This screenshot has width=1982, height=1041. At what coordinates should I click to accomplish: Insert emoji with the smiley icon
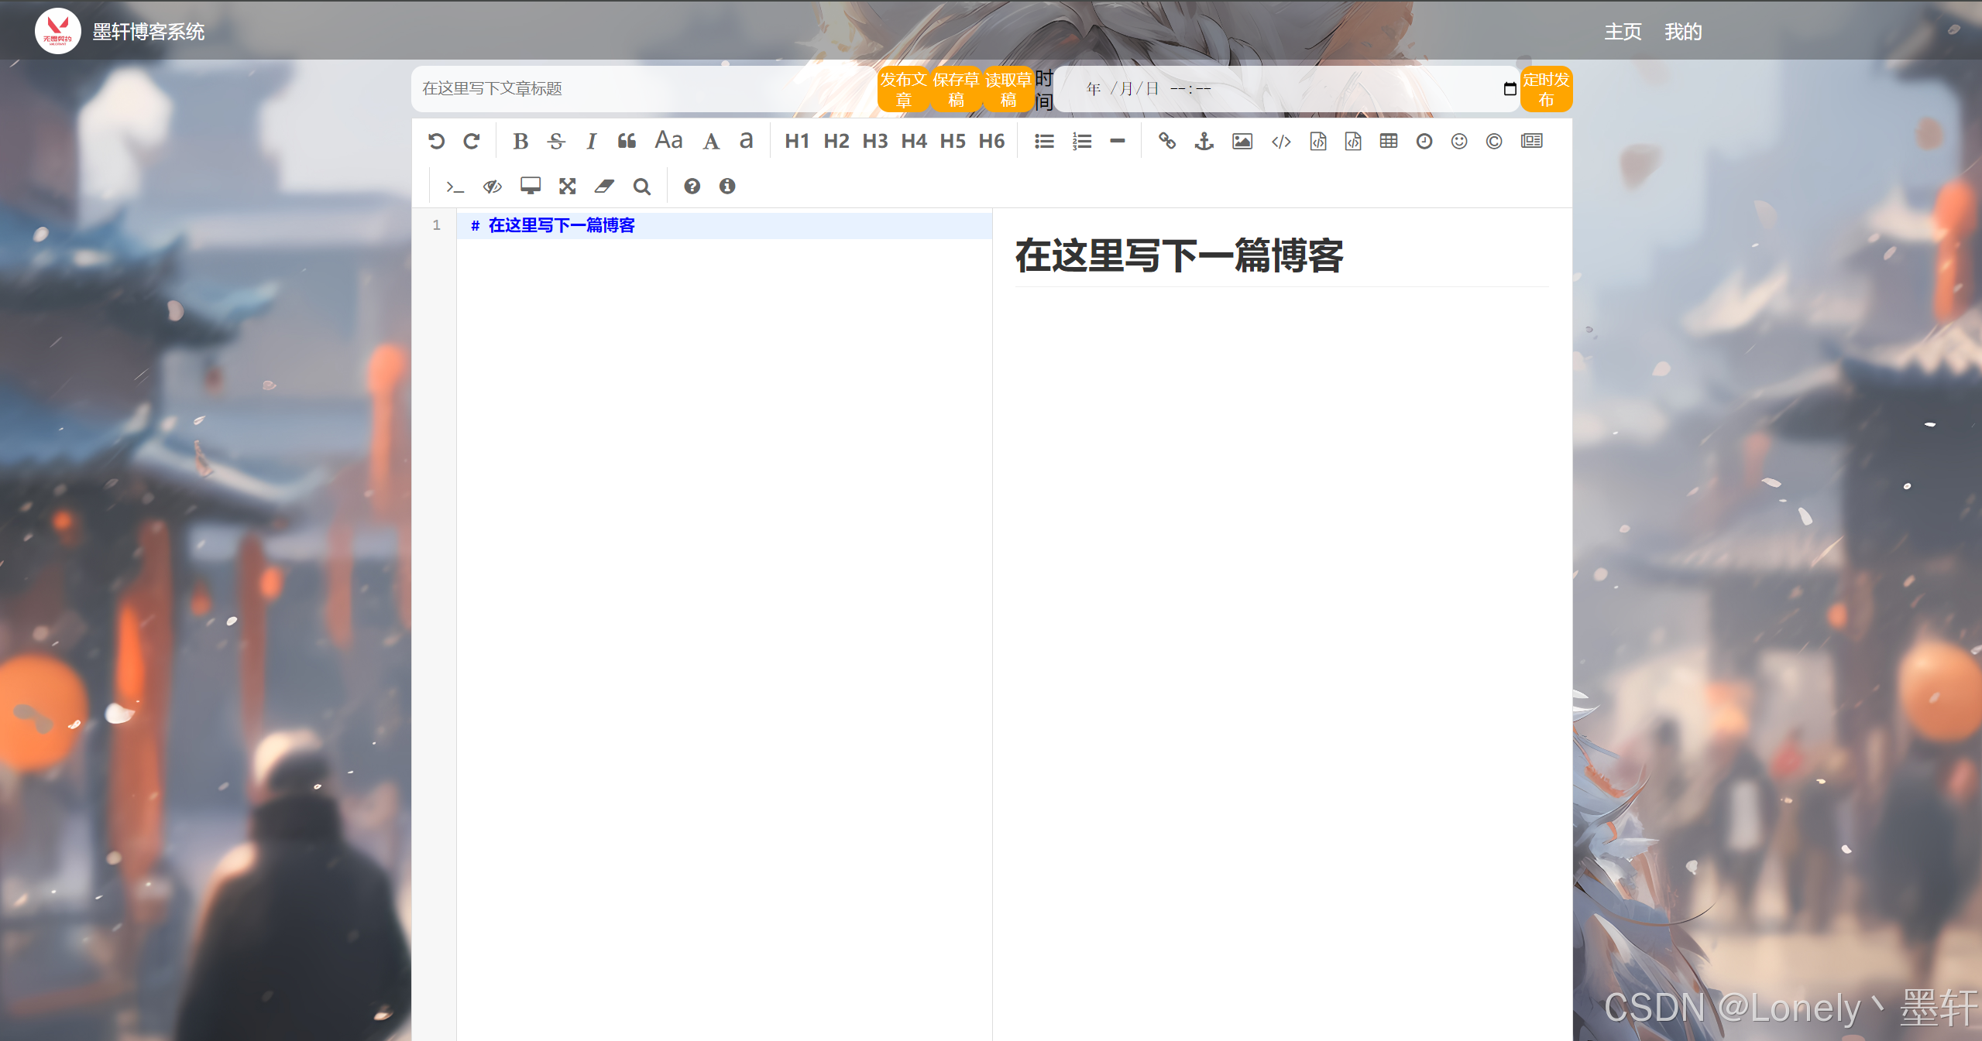point(1459,141)
